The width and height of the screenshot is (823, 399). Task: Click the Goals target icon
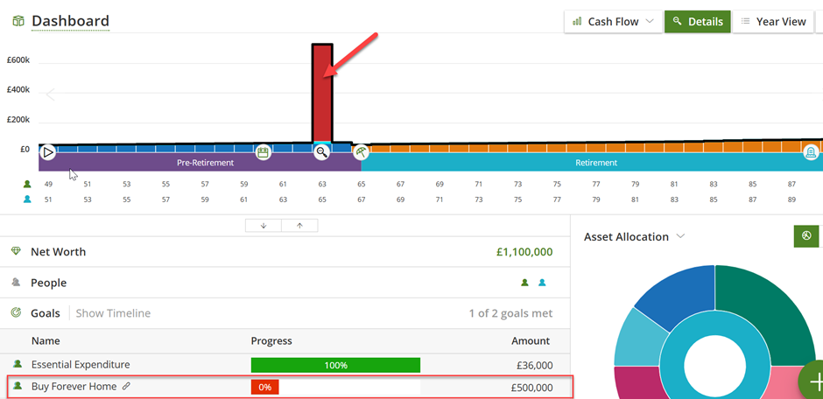coord(16,313)
